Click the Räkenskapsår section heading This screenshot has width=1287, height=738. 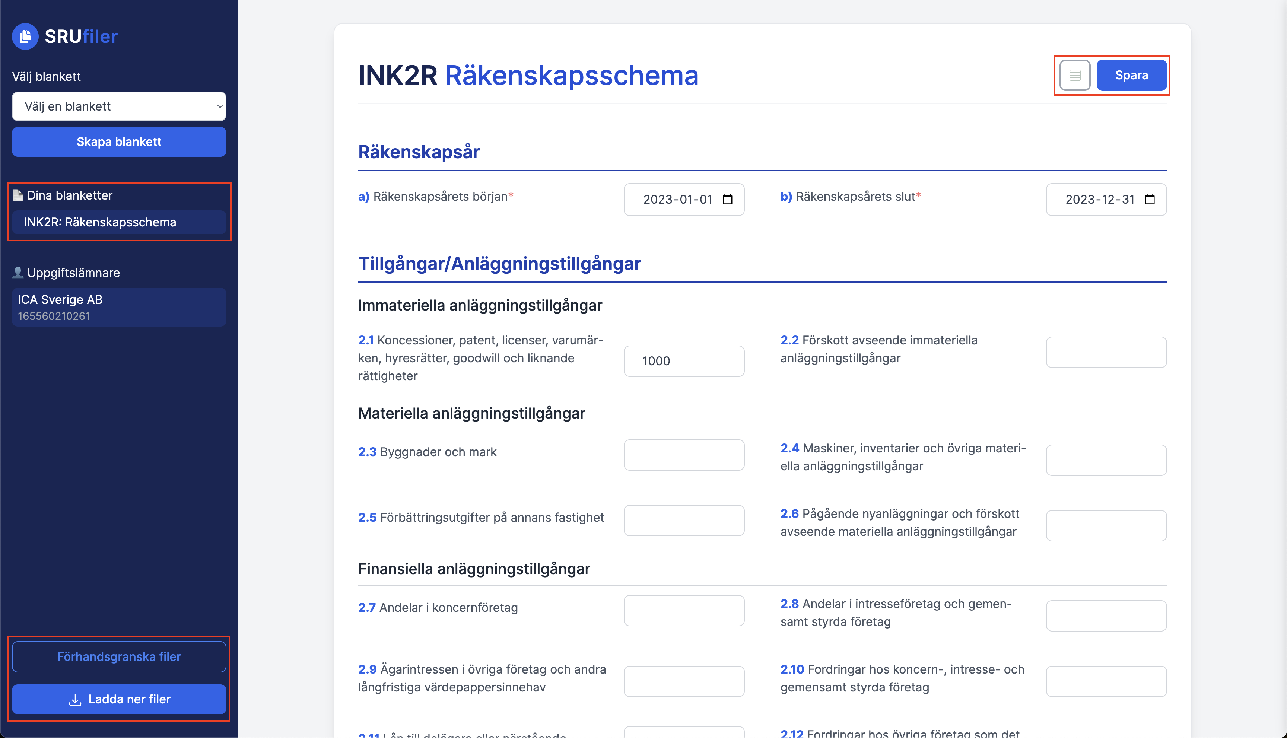(x=419, y=152)
